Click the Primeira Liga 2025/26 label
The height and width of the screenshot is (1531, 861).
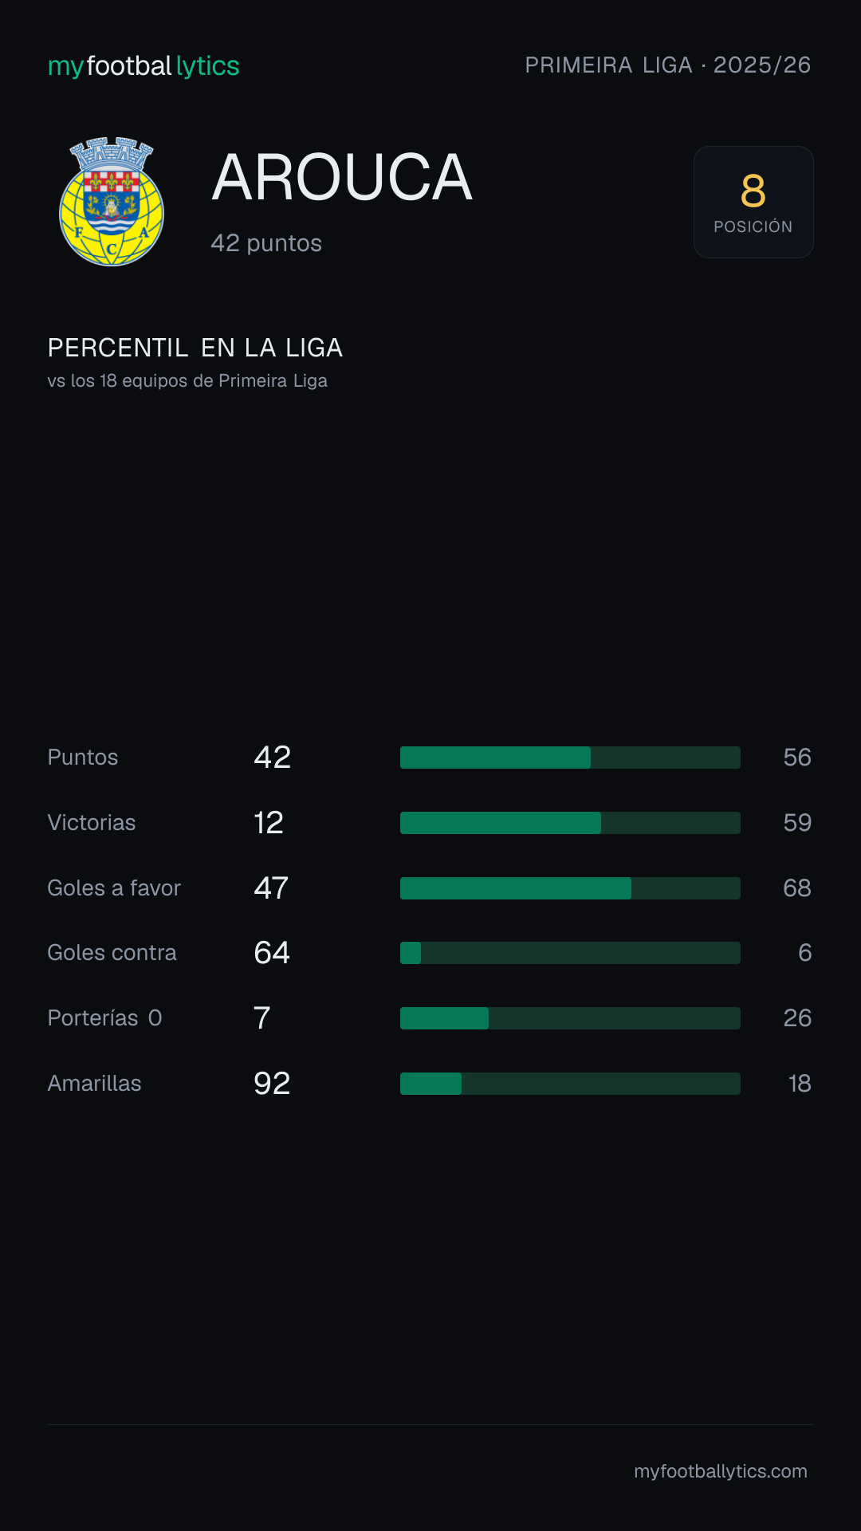click(668, 65)
